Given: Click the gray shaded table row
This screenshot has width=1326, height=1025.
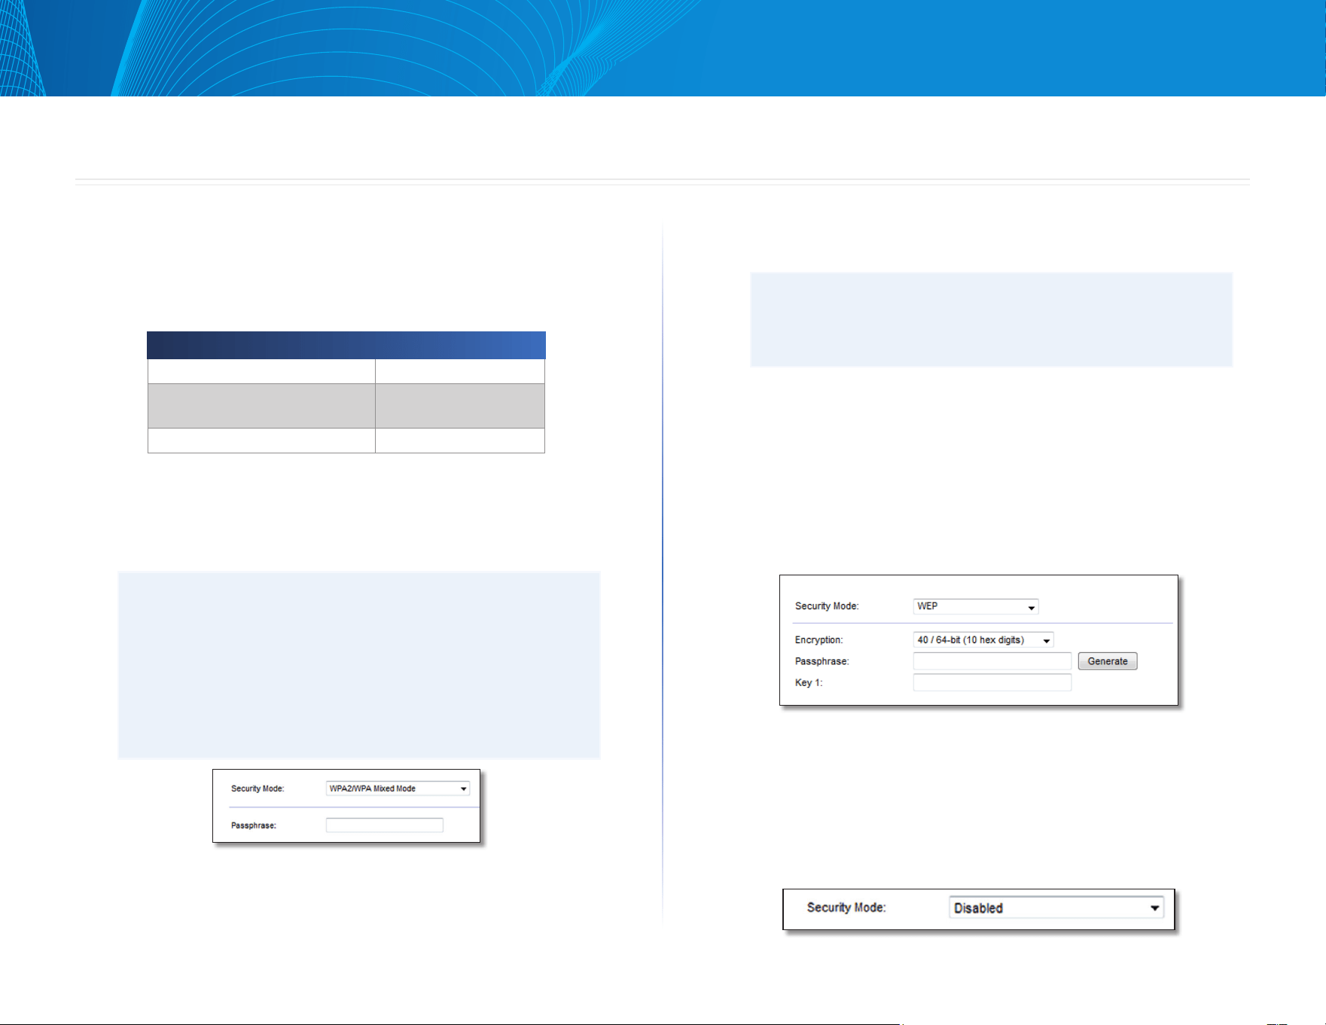Looking at the screenshot, I should [346, 406].
